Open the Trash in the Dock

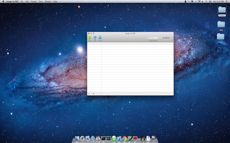click(154, 138)
